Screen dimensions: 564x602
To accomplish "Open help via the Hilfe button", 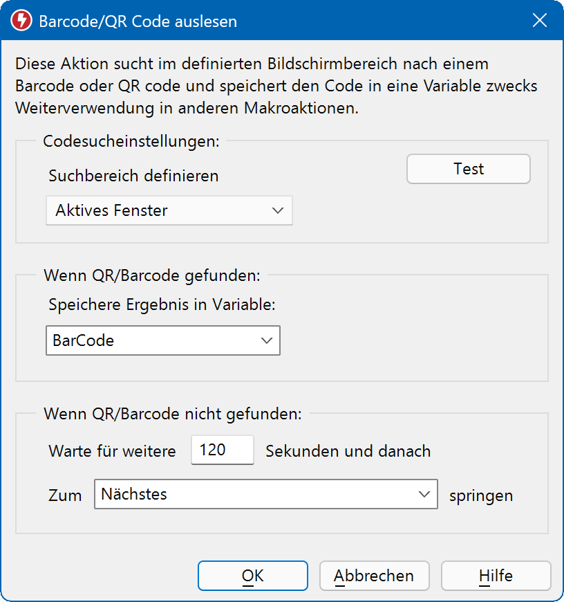I will pos(496,575).
